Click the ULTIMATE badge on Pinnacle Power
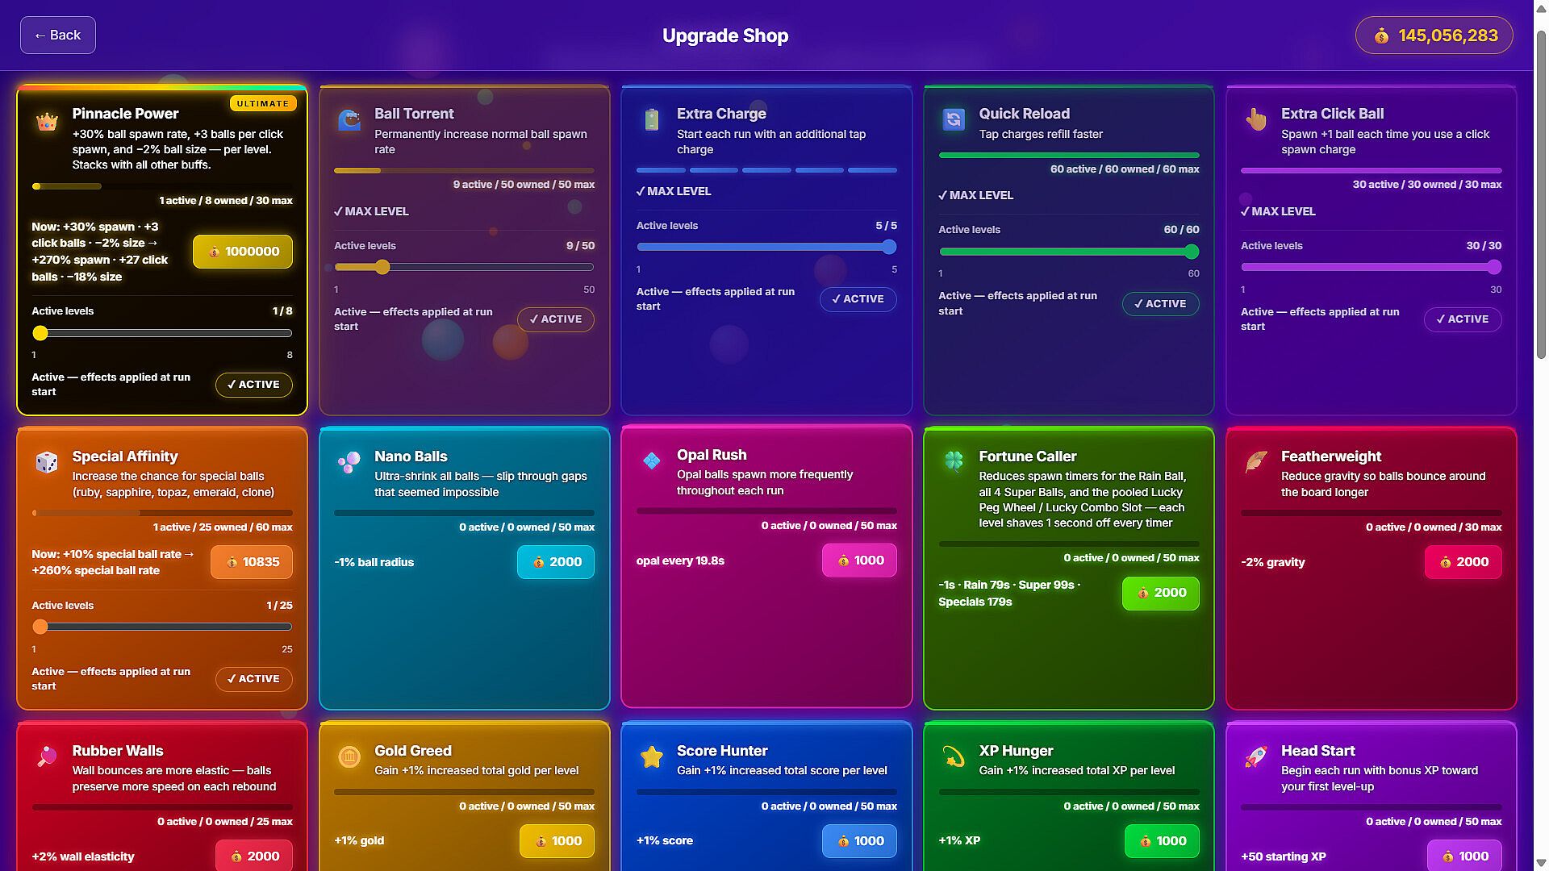 tap(263, 104)
